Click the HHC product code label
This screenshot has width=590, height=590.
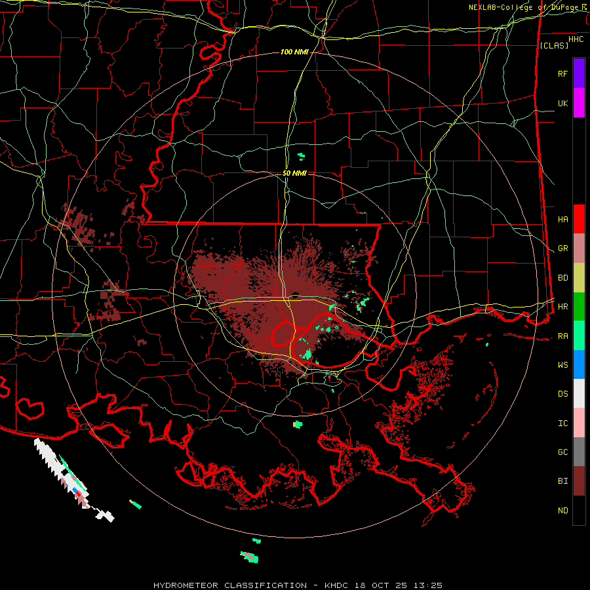[576, 39]
